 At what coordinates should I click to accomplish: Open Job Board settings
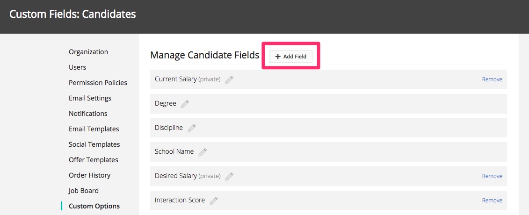84,191
